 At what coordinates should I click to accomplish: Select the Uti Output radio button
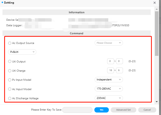pyautogui.click(x=10, y=61)
